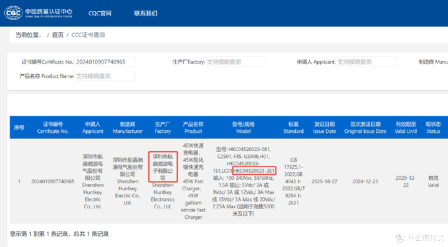Click the original issue date 2024-12-23
Viewport: 448px width, 247px height.
pyautogui.click(x=365, y=182)
